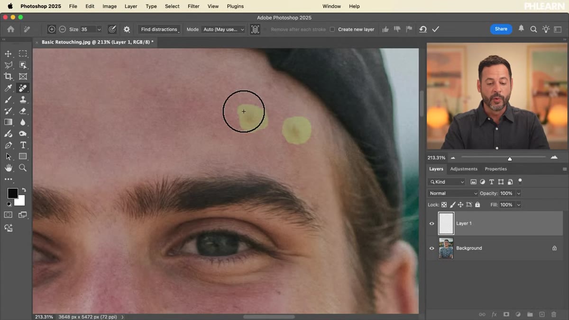
Task: Click the thumbs up feedback icon
Action: coord(385,29)
